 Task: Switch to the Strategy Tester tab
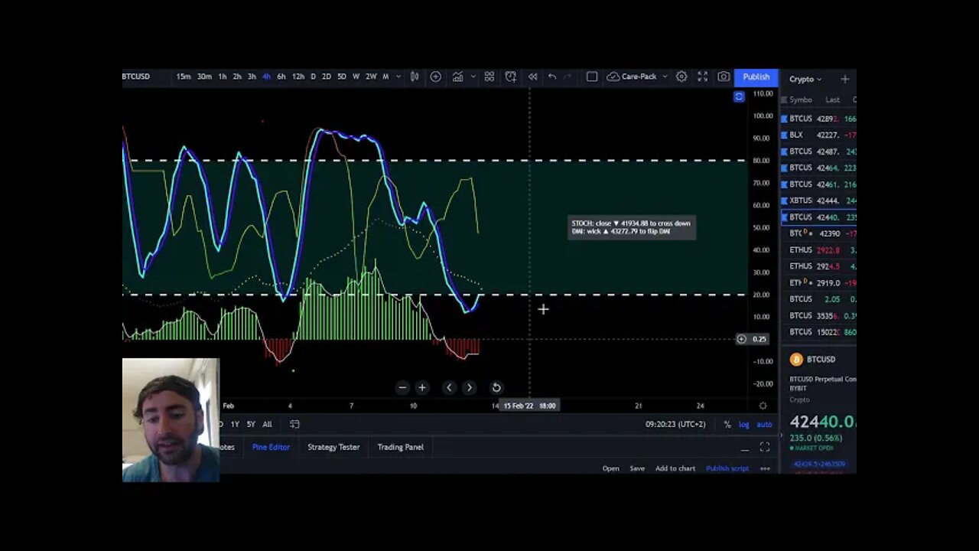coord(333,447)
